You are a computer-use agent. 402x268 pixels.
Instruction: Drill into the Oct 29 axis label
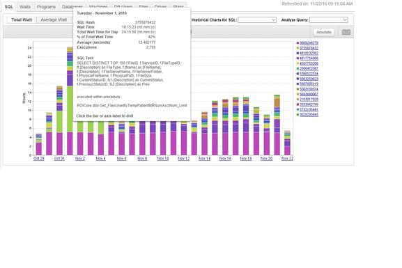coord(39,159)
